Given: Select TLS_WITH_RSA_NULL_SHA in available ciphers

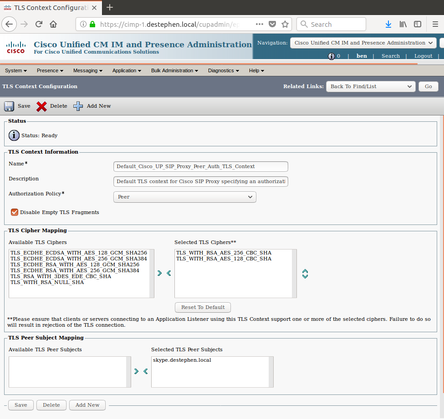Looking at the screenshot, I should tap(47, 282).
